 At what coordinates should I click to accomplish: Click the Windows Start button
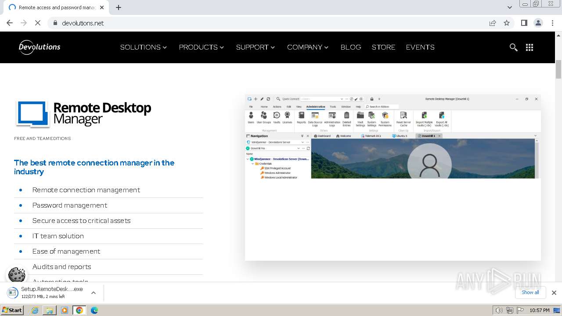coord(12,310)
